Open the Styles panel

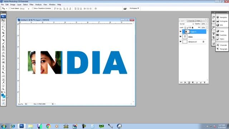coord(220,39)
